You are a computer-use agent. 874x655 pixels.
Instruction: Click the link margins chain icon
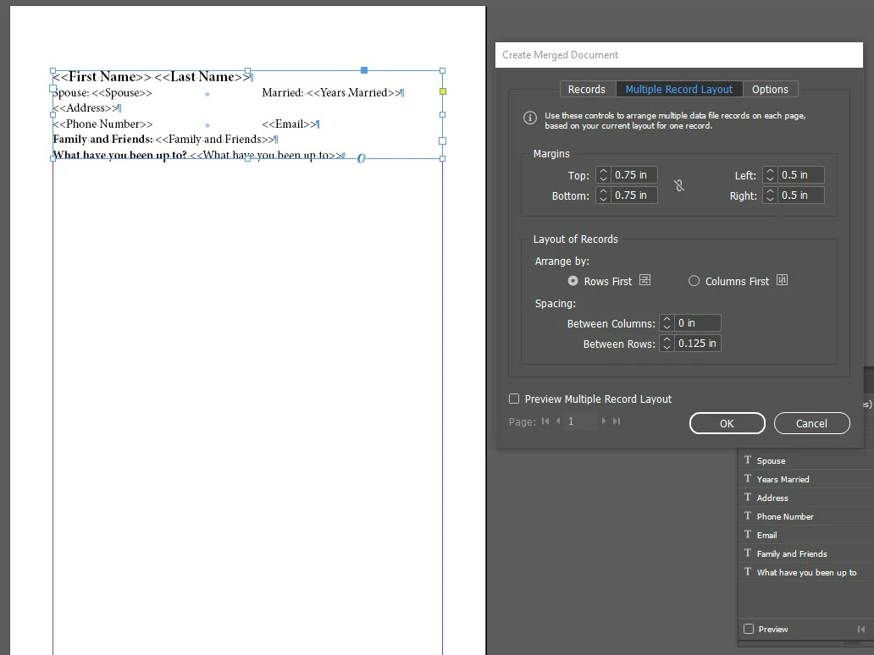[679, 185]
